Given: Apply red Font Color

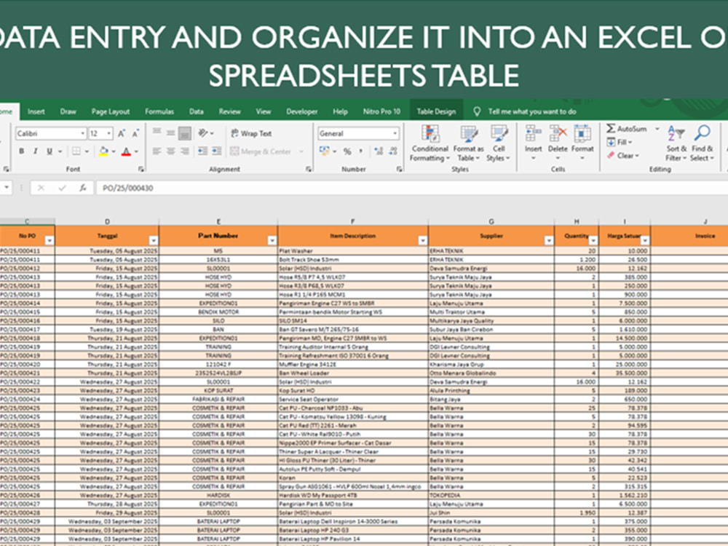Looking at the screenshot, I should pyautogui.click(x=126, y=151).
